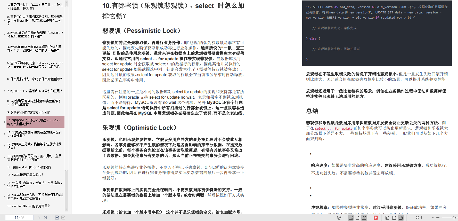Expand outline item 3 MySQL存储引擎
Viewport: 458px width, 221px height.
click(x=5, y=35)
